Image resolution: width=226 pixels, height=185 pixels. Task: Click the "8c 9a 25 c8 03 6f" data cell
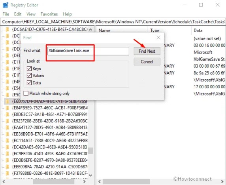(209, 73)
